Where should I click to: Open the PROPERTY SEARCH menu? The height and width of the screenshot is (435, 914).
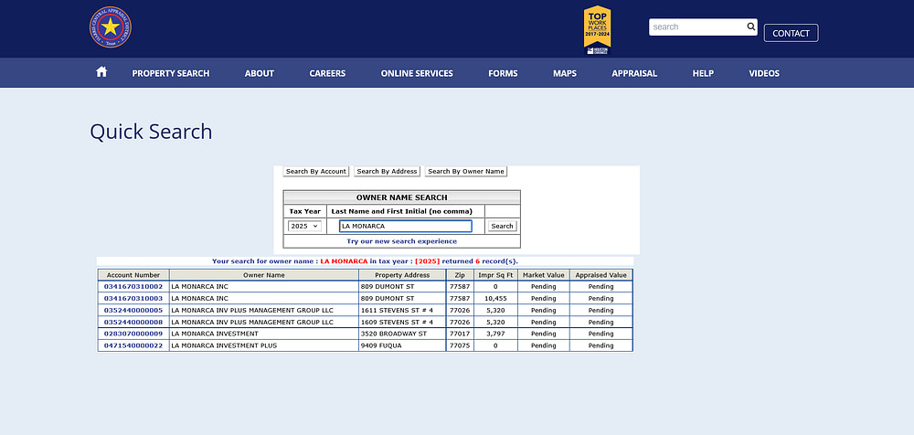(x=171, y=73)
